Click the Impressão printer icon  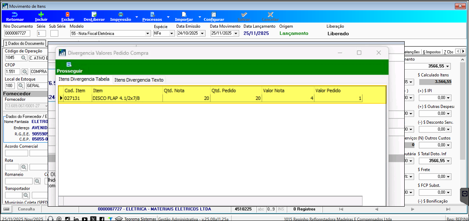(x=120, y=14)
